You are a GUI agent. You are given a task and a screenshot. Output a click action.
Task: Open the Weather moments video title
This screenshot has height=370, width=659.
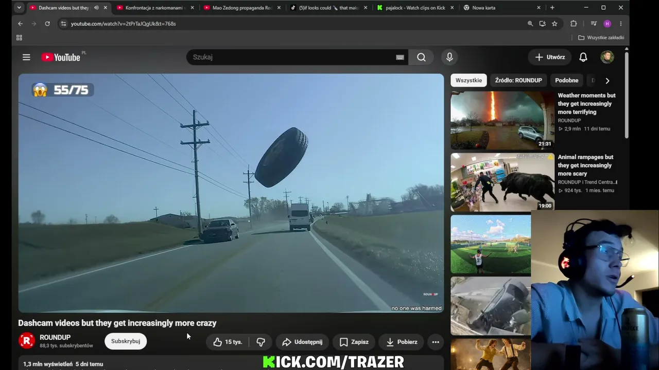pos(587,104)
